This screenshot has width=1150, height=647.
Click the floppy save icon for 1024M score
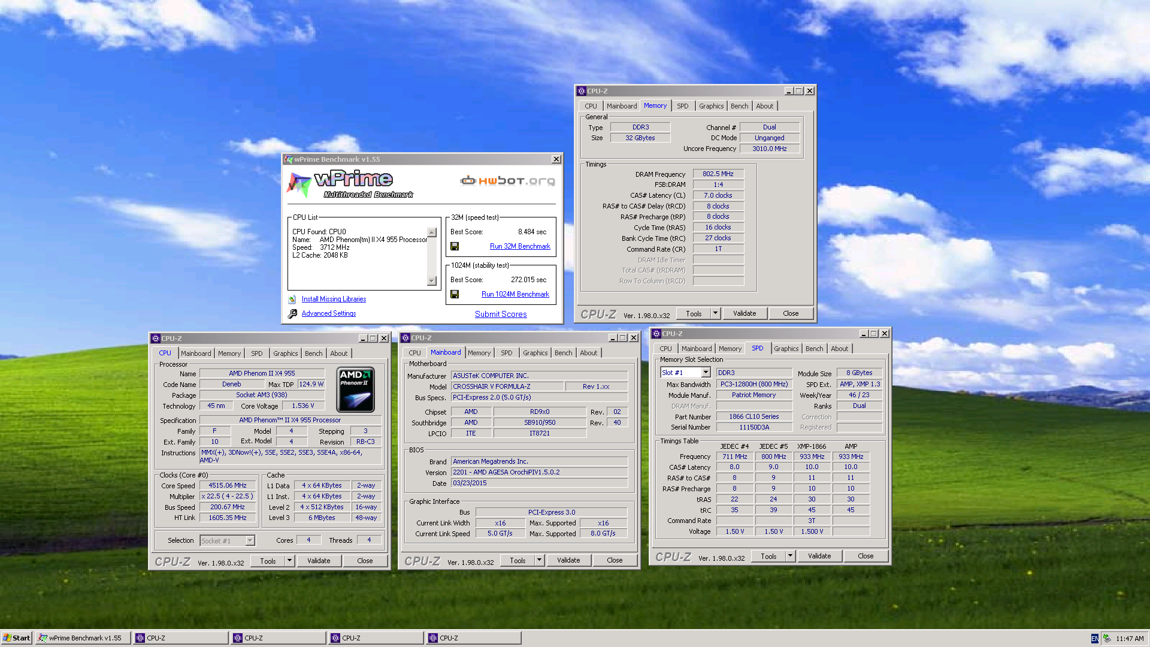coord(455,294)
